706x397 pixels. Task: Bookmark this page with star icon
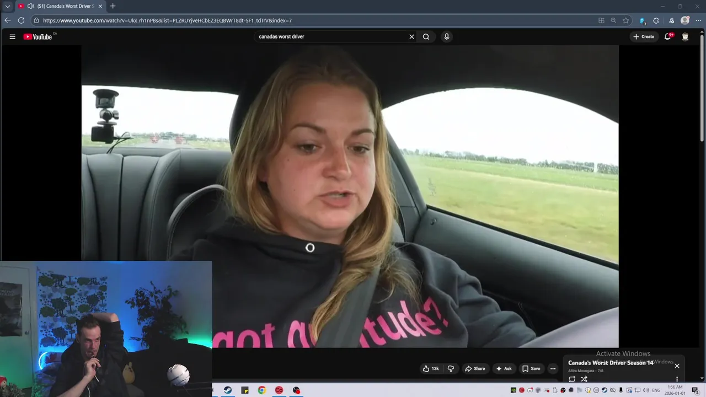625,20
